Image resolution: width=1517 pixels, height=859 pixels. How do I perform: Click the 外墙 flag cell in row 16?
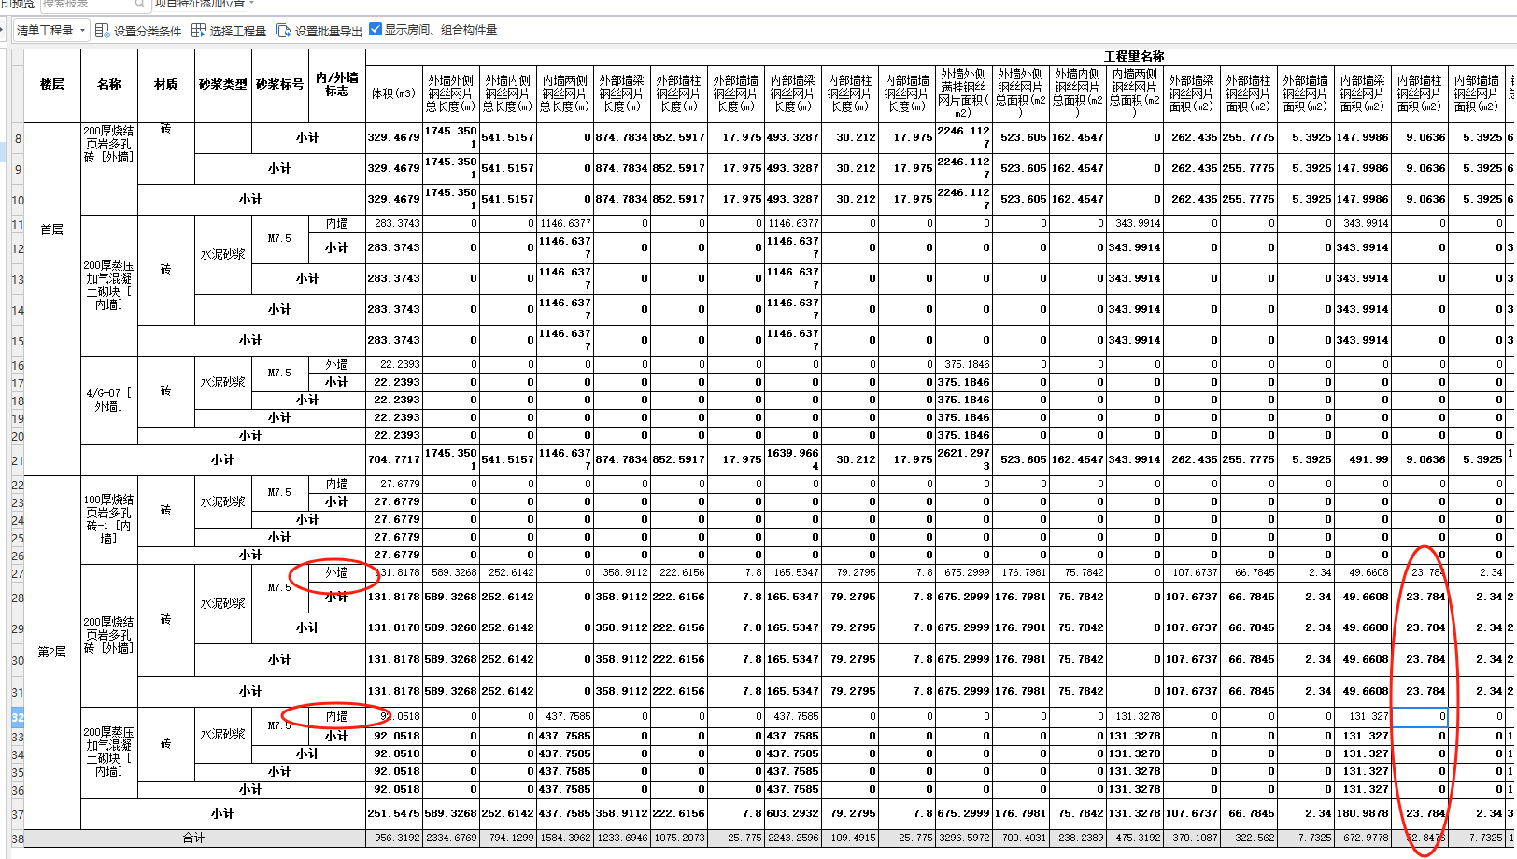(x=337, y=365)
